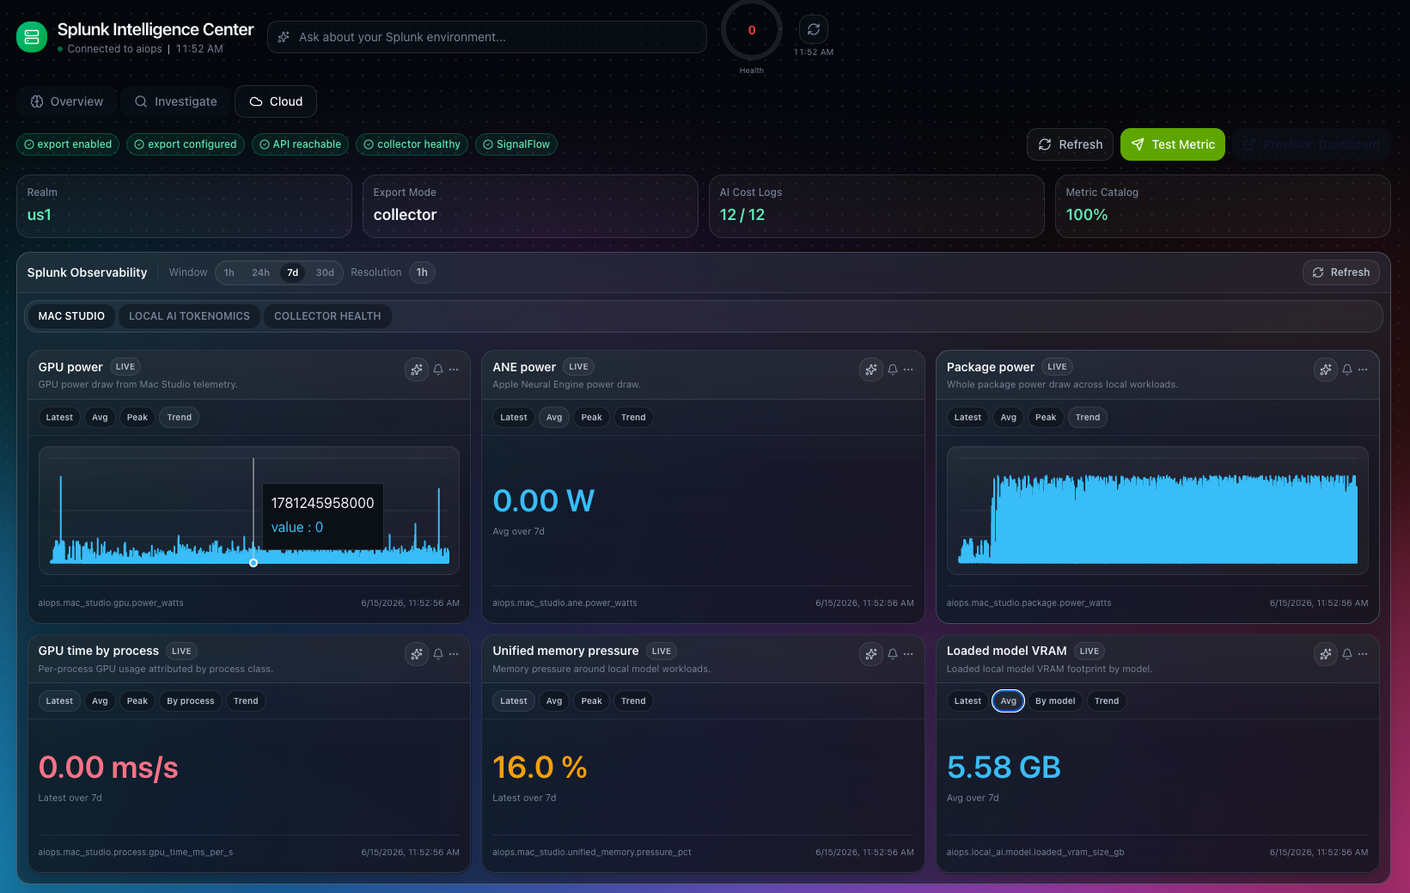The width and height of the screenshot is (1410, 893).
Task: Switch to COLLECTOR HEALTH tab
Action: tap(327, 316)
